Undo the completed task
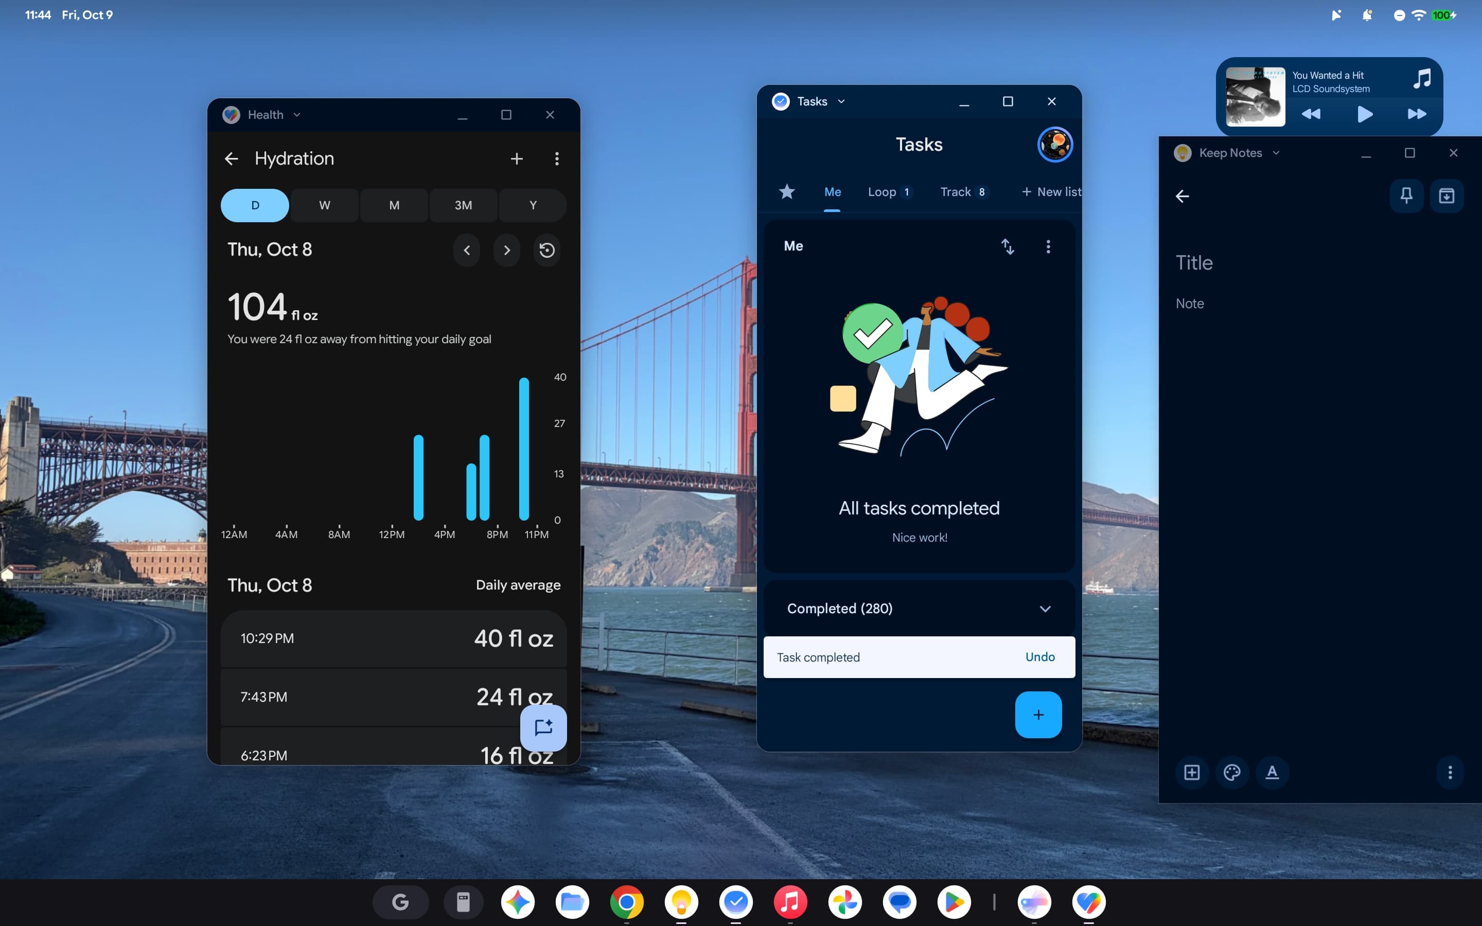Image resolution: width=1482 pixels, height=926 pixels. pos(1040,657)
